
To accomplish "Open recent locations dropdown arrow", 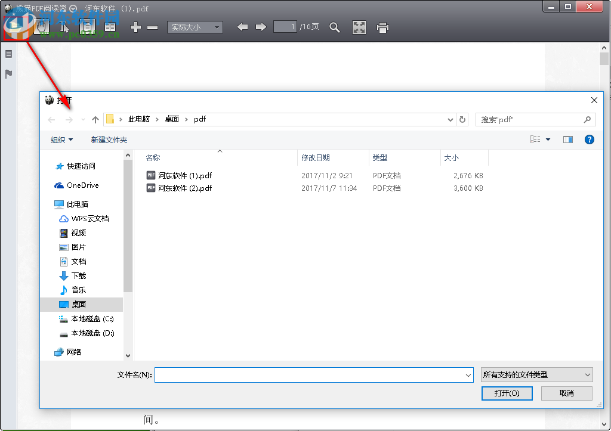I will pos(83,120).
